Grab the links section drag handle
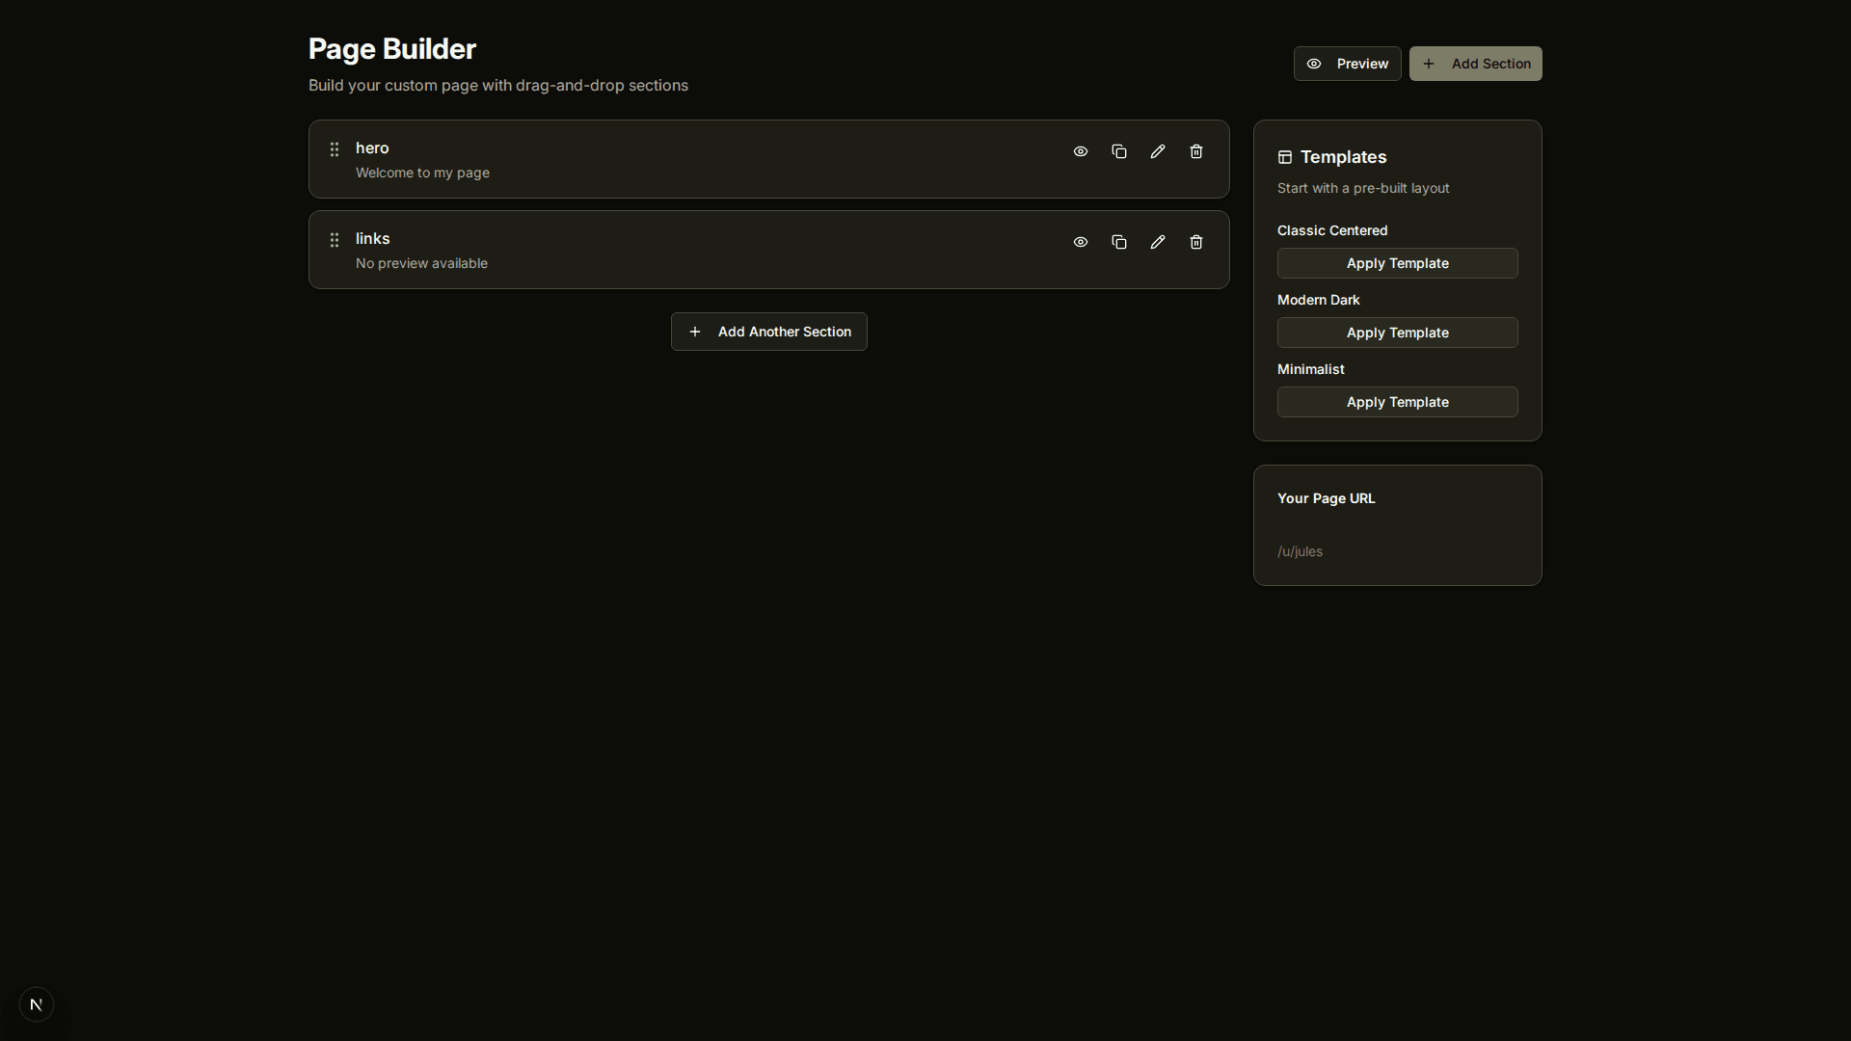1851x1041 pixels. [335, 240]
